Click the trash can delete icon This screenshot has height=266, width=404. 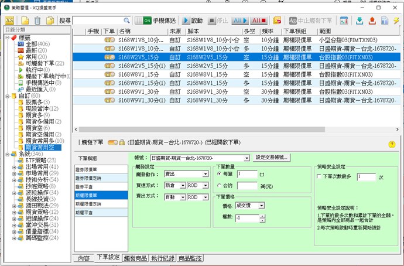[36, 21]
